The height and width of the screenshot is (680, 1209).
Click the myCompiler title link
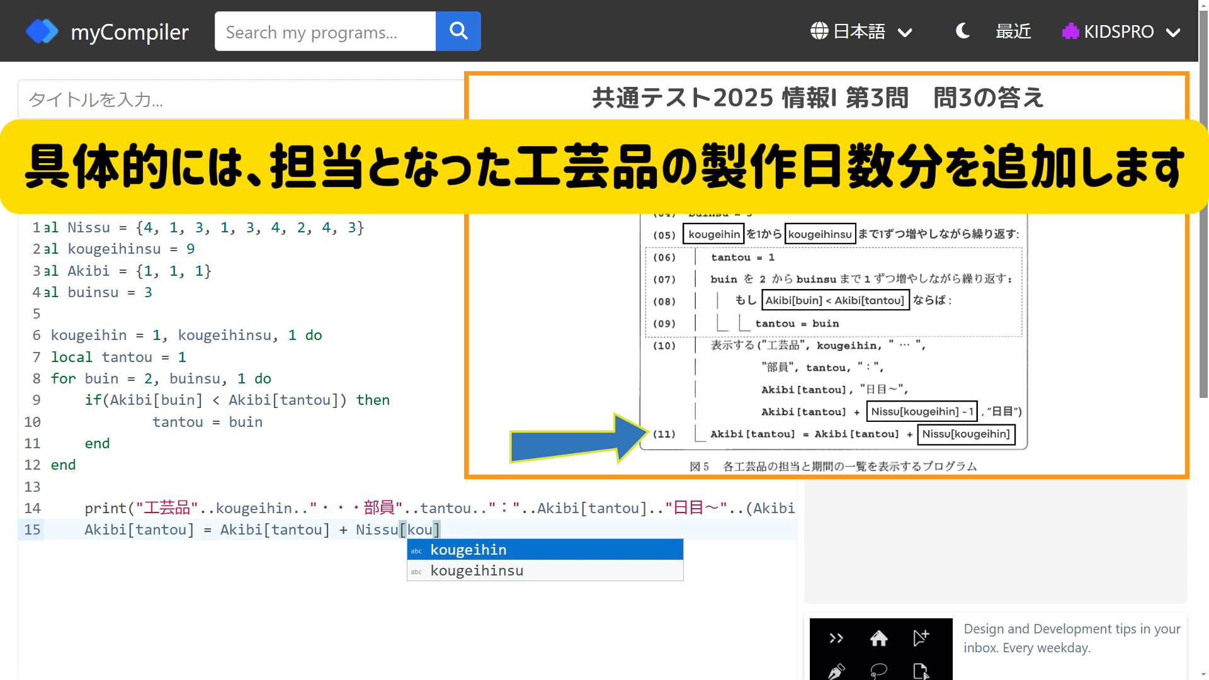point(130,31)
